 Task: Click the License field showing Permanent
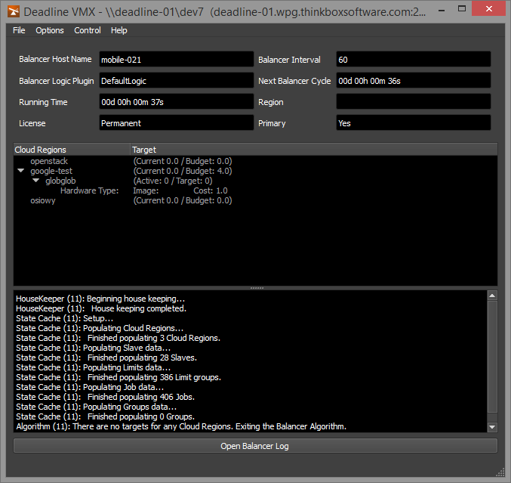click(176, 122)
